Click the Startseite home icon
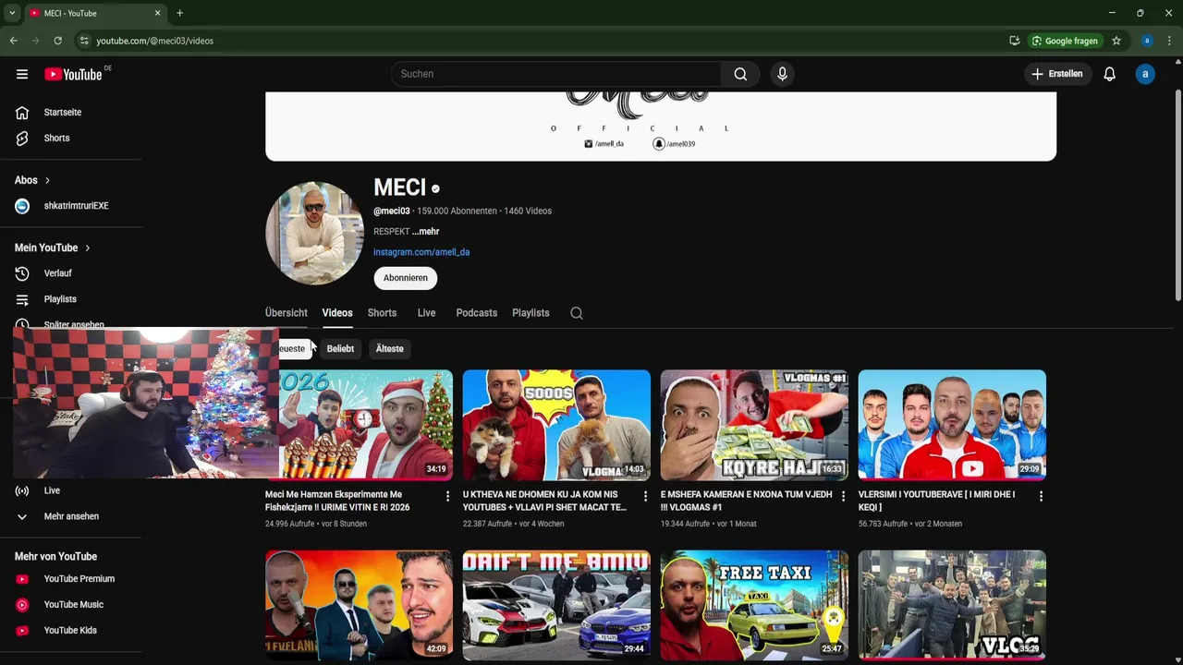This screenshot has width=1183, height=665. pyautogui.click(x=22, y=113)
